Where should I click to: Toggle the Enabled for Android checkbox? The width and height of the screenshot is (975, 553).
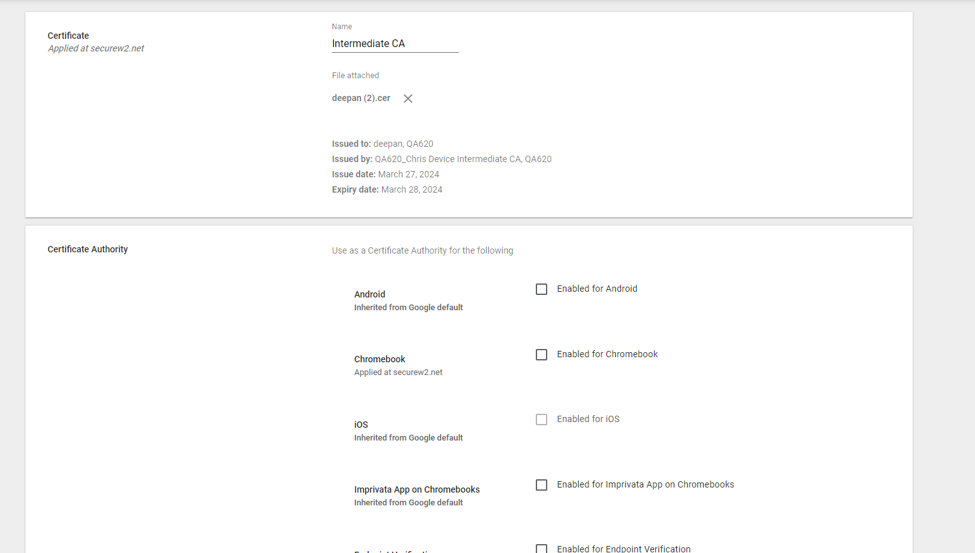542,289
